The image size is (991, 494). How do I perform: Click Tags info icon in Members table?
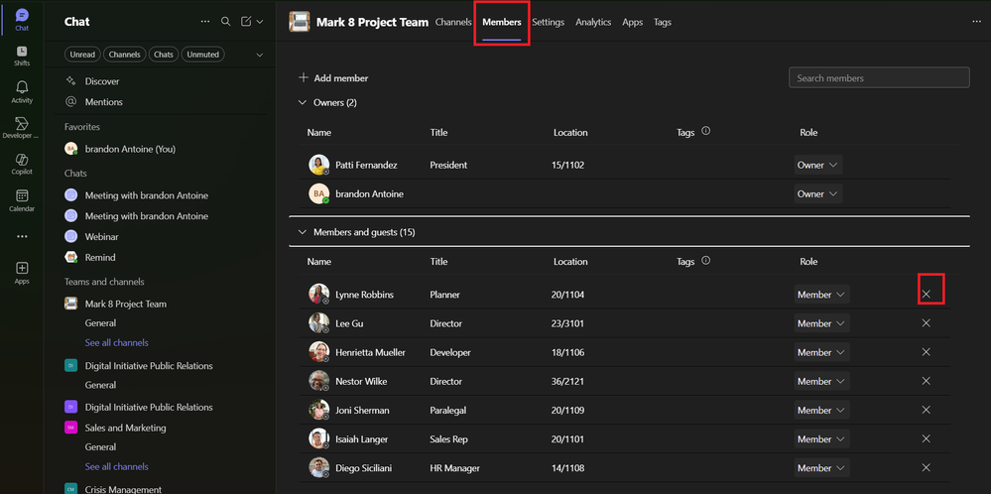[706, 260]
